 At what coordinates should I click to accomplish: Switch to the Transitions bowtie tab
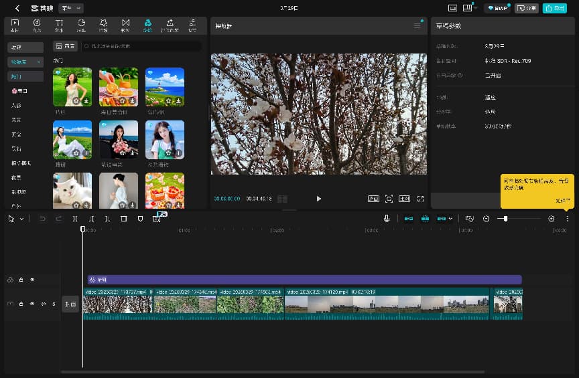tap(125, 25)
